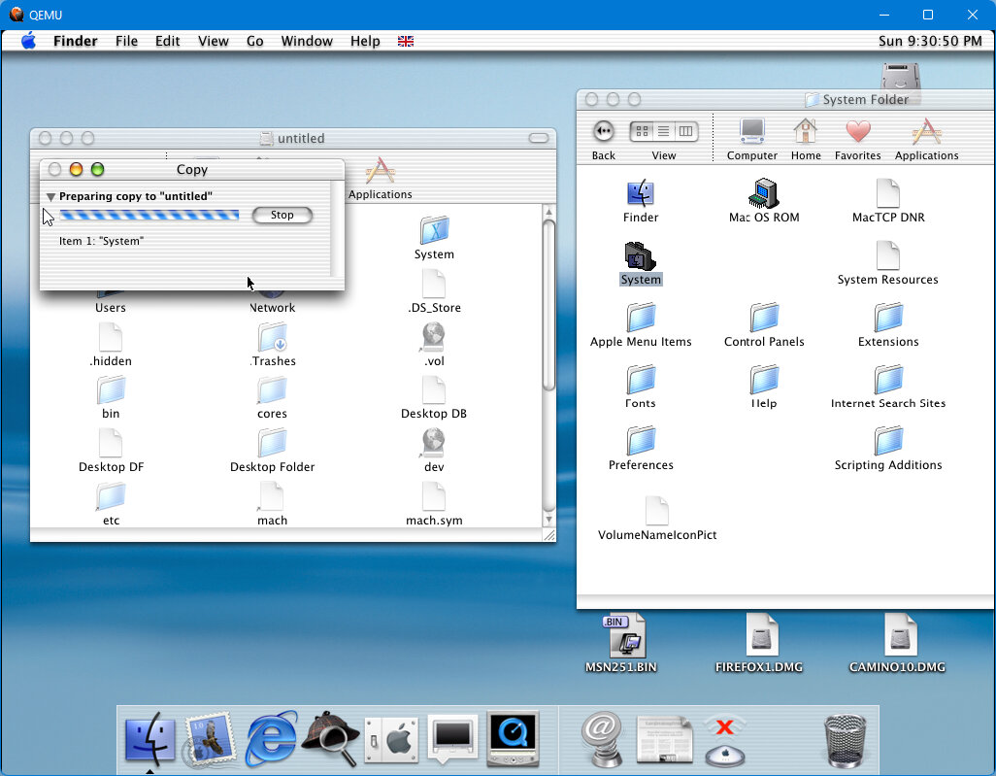Open Internet Explorer from the Dock
The height and width of the screenshot is (776, 996).
tap(271, 740)
